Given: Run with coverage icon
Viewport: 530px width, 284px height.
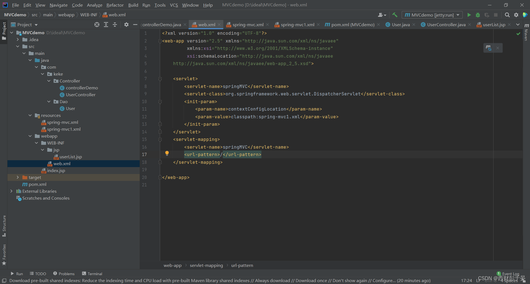Looking at the screenshot, I should pos(487,15).
